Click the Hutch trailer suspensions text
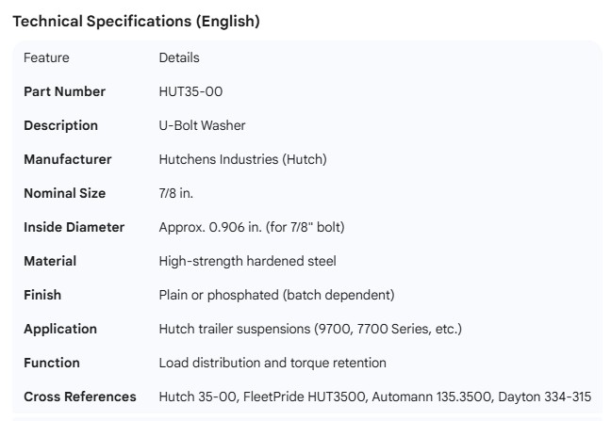Image resolution: width=611 pixels, height=421 pixels. coord(310,329)
